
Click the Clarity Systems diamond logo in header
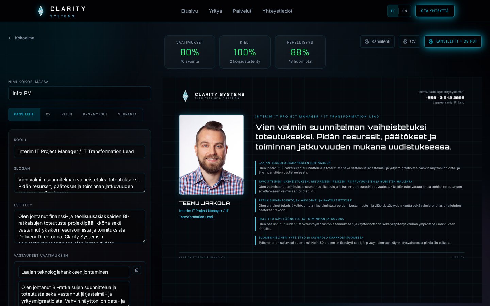coord(41,11)
